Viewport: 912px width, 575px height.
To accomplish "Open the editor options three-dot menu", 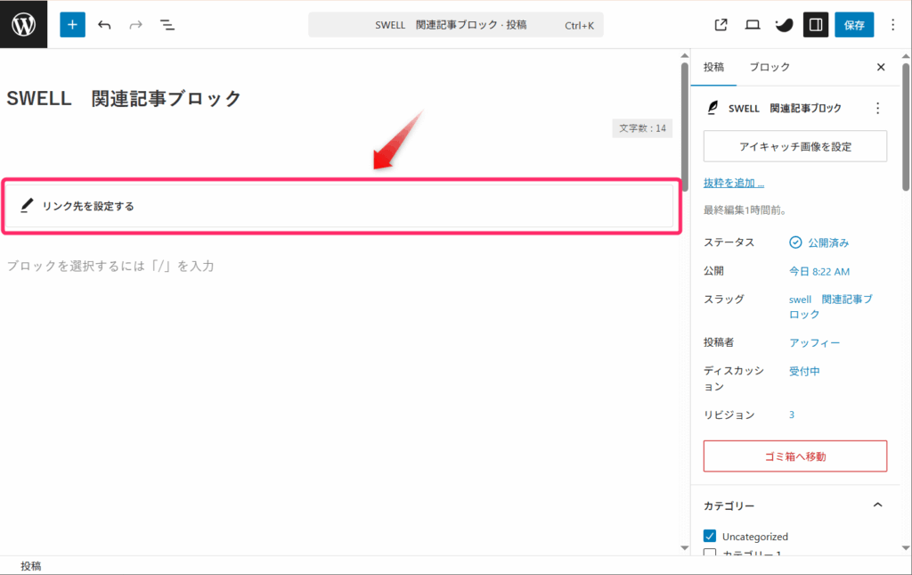I will 892,24.
